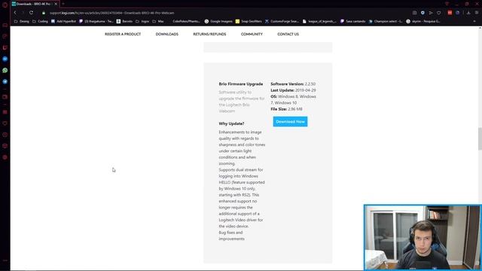This screenshot has width=482, height=271.
Task: Click the address bar URL
Action: coord(112,13)
